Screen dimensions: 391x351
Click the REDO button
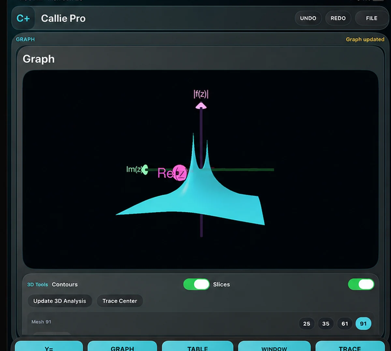tap(338, 18)
